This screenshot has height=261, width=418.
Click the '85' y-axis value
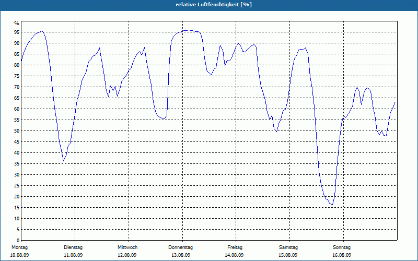point(17,54)
